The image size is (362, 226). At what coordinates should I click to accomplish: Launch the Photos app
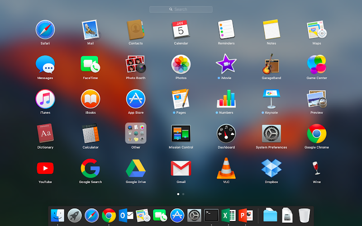tap(181, 64)
